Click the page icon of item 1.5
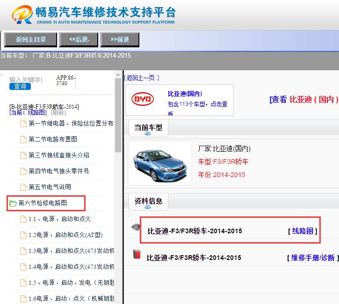Image resolution: width=339 pixels, height=304 pixels. (x=23, y=283)
